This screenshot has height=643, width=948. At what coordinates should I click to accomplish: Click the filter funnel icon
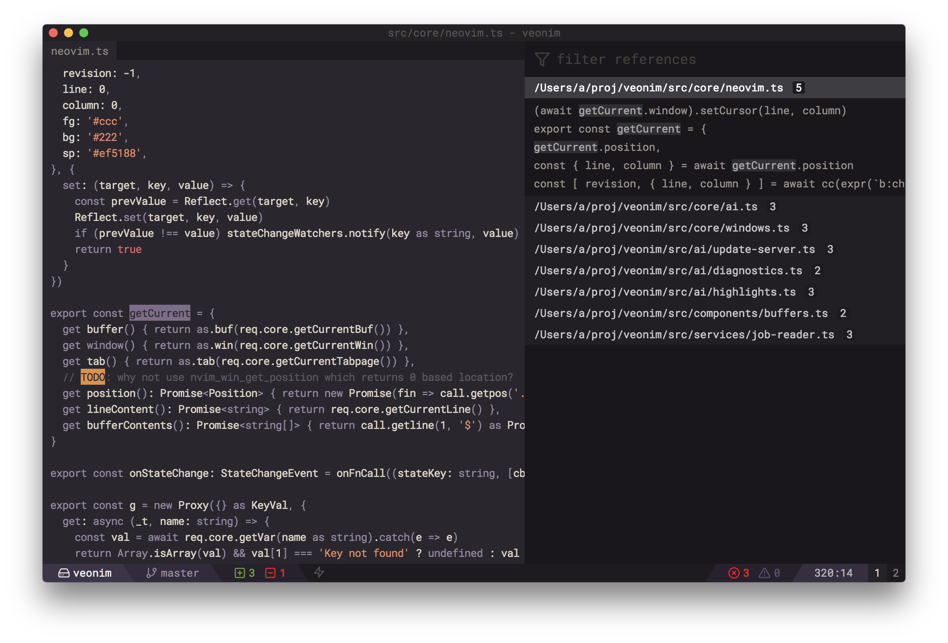coord(542,59)
